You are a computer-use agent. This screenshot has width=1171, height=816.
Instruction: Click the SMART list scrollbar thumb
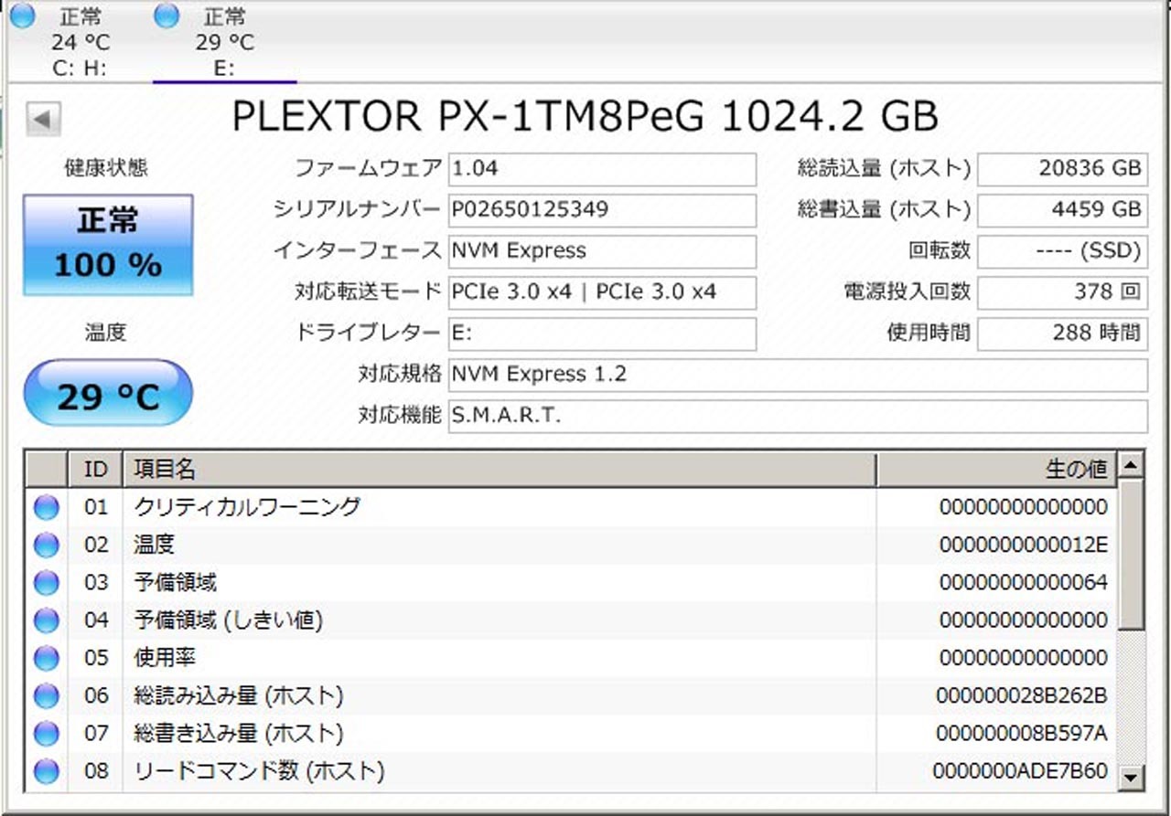(x=1133, y=554)
